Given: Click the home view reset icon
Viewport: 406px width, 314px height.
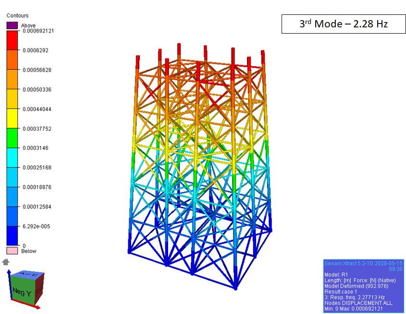Looking at the screenshot, I should (x=6, y=262).
